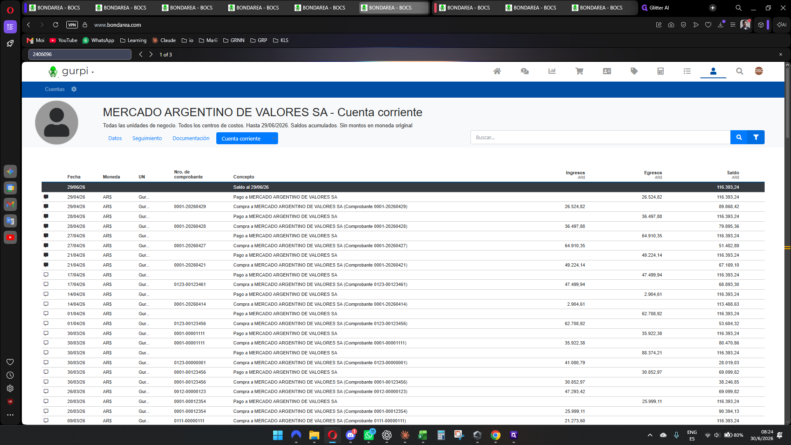Screen dimensions: 791x445
Task: Expand hidden system tray icons chevron
Action: 650,435
